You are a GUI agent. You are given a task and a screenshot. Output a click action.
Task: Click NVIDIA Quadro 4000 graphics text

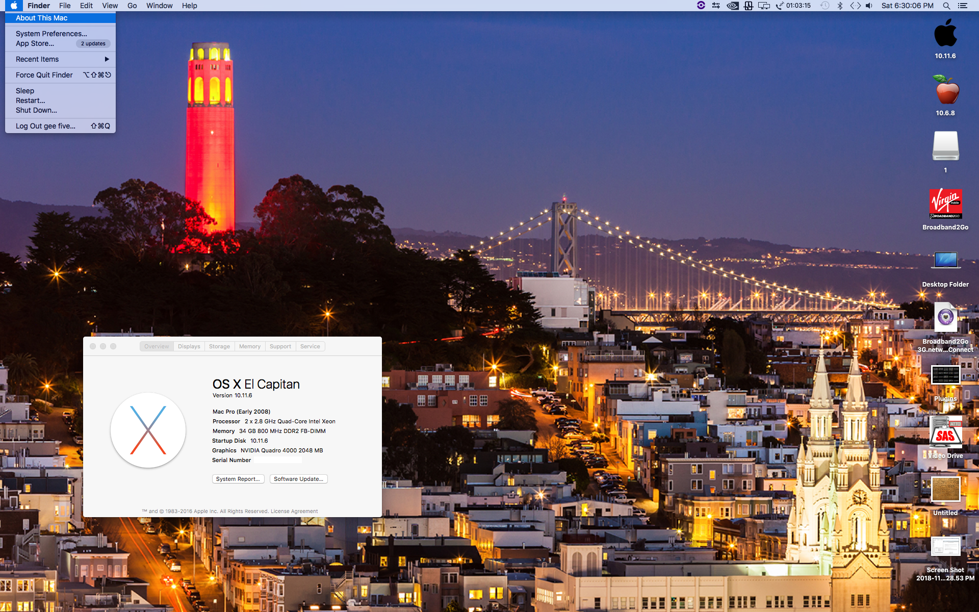(282, 450)
